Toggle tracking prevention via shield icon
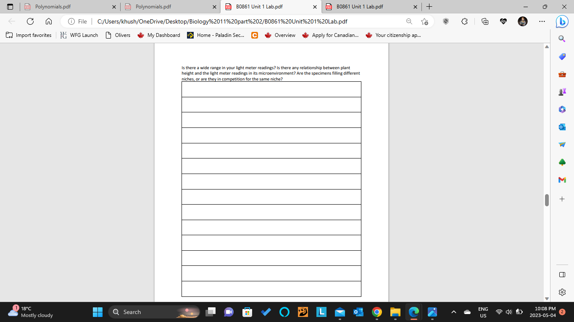The width and height of the screenshot is (574, 322). click(x=446, y=21)
